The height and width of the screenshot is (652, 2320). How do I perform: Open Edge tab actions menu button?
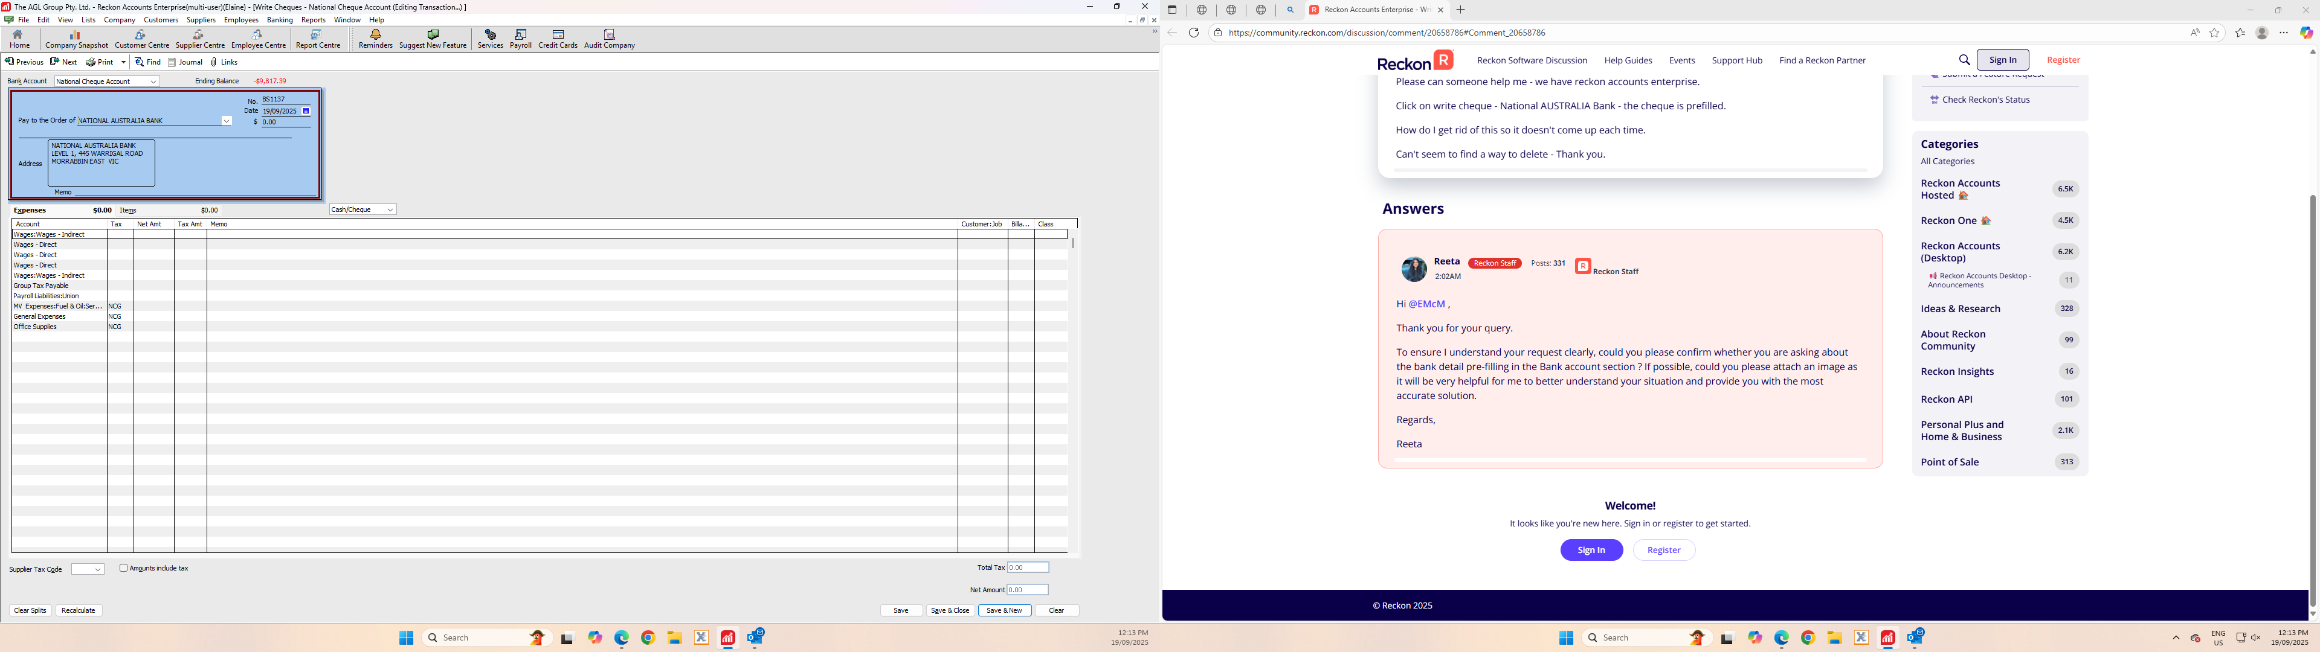click(1171, 10)
